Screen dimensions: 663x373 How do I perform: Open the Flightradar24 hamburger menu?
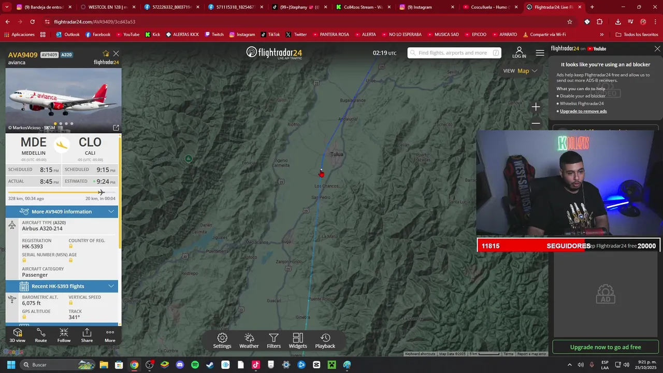coord(540,53)
